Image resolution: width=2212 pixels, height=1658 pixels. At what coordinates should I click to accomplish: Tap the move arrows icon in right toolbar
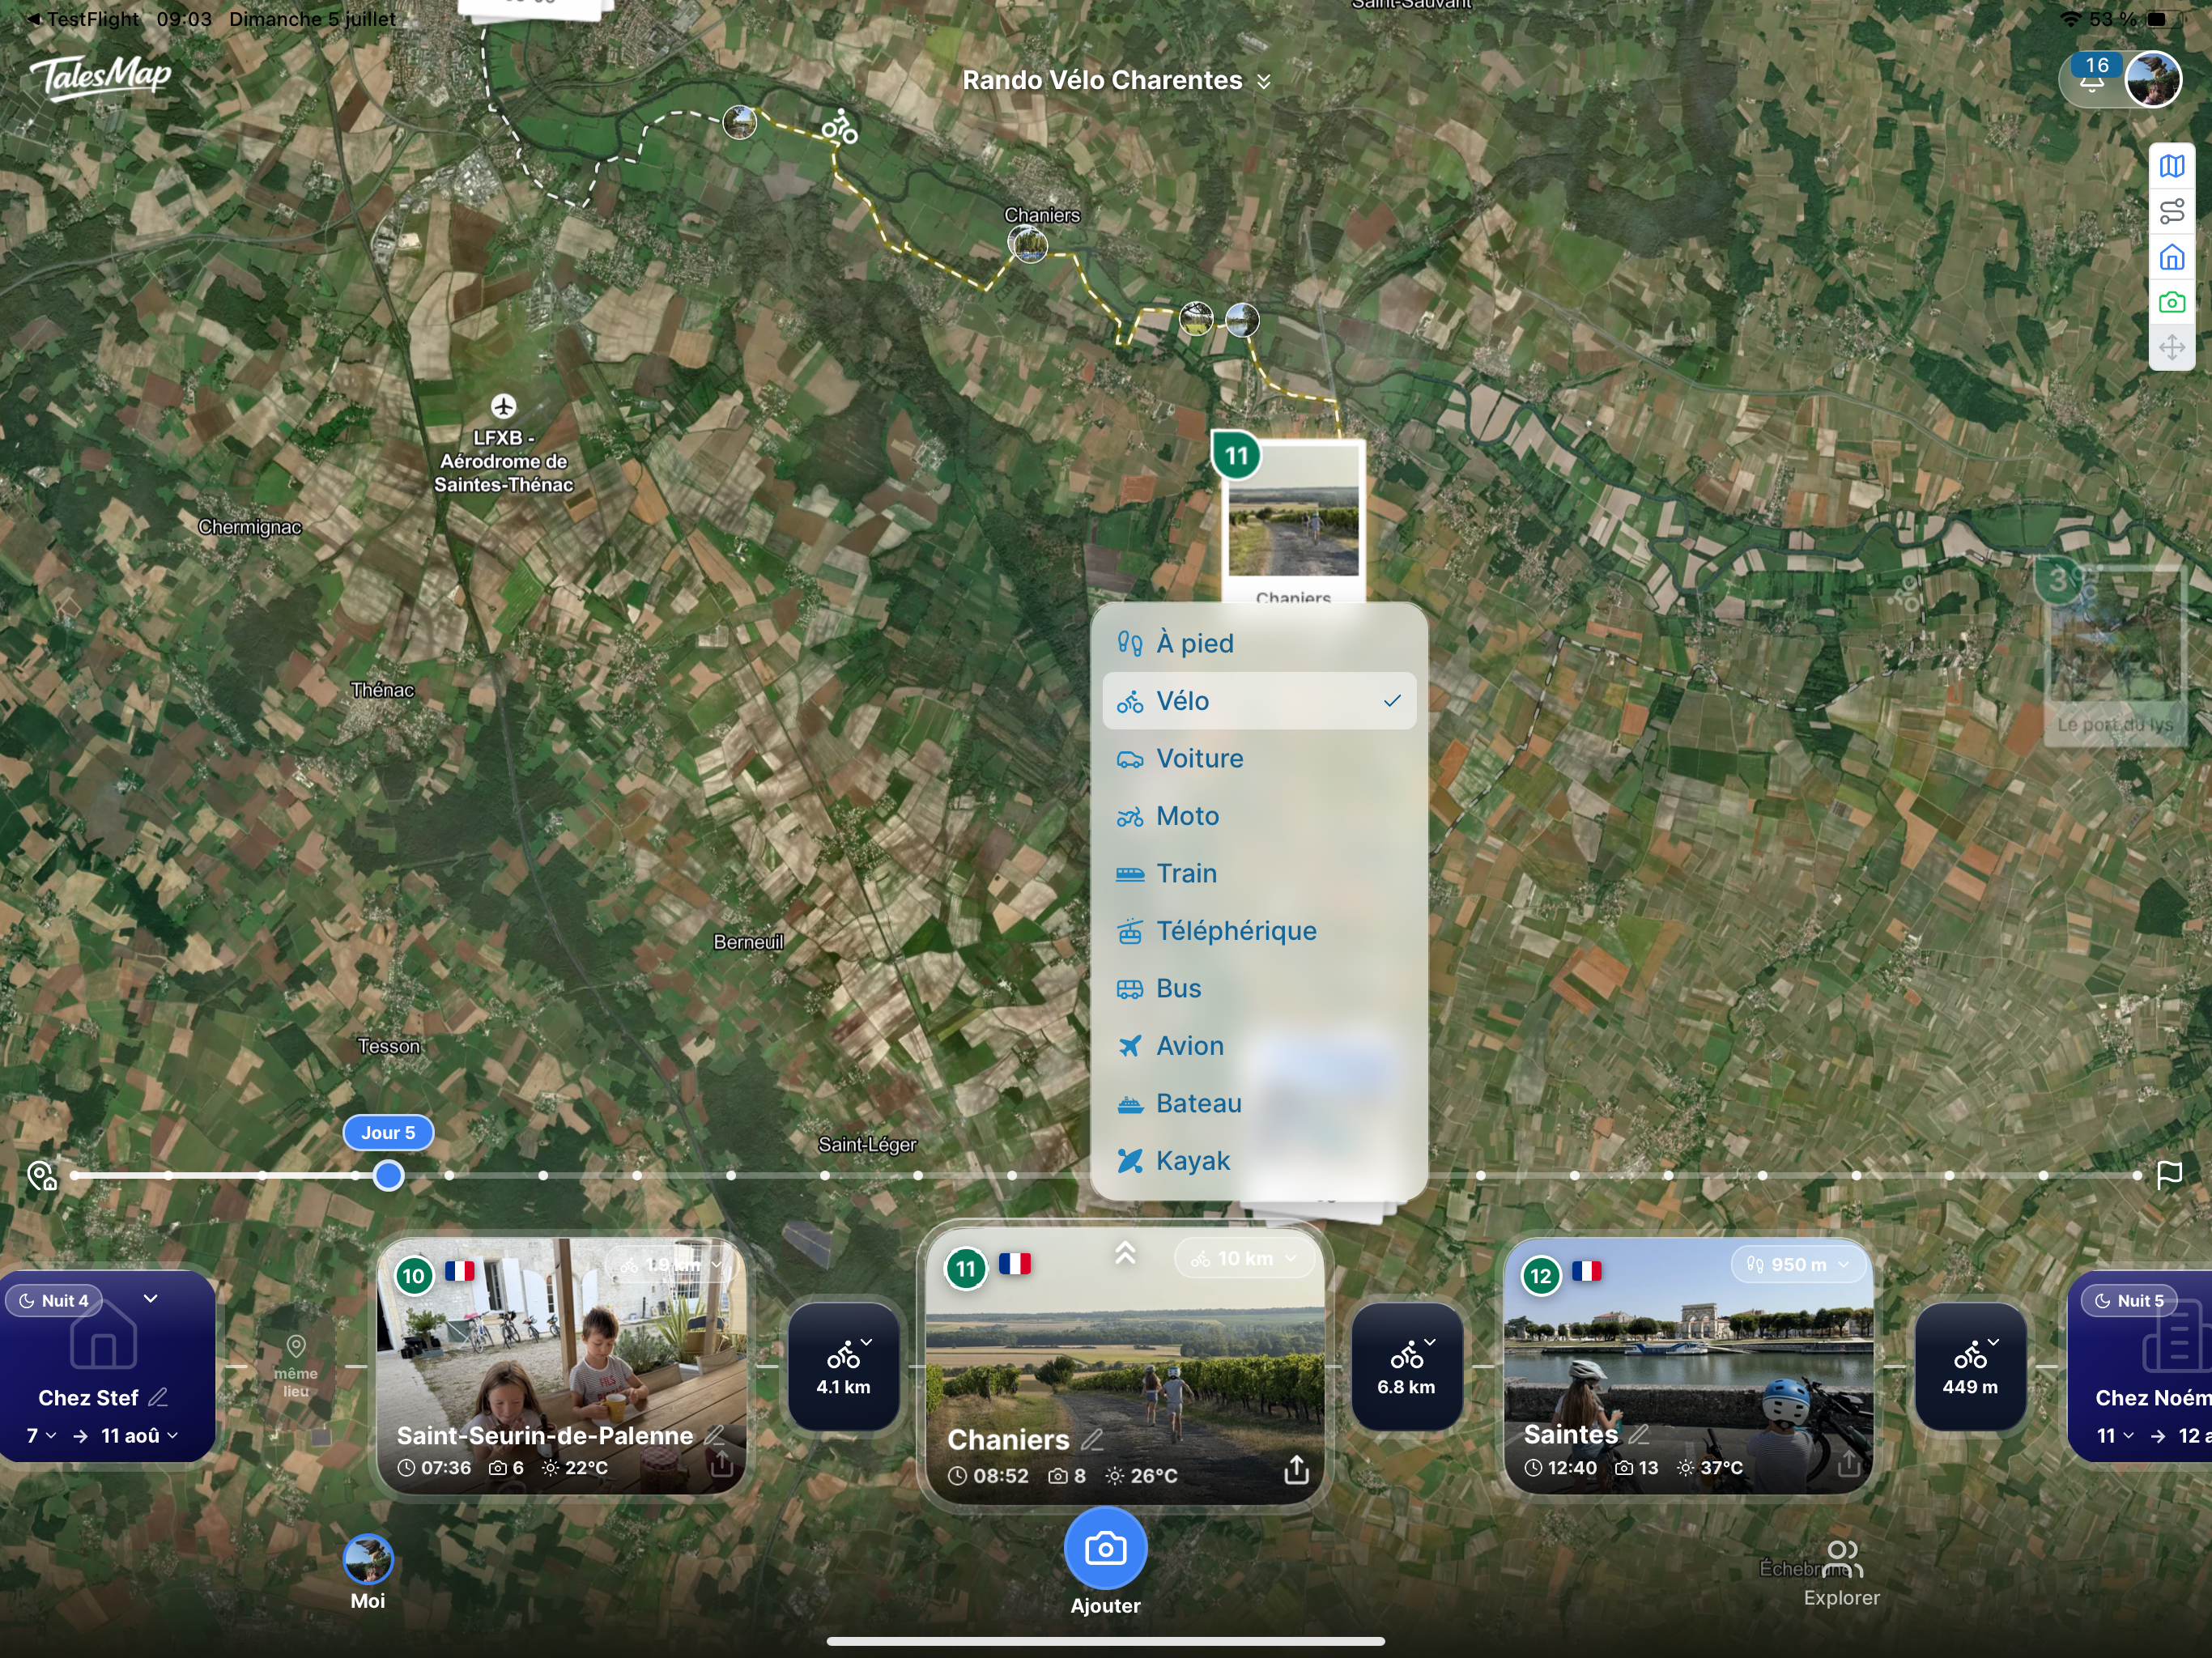tap(2171, 348)
